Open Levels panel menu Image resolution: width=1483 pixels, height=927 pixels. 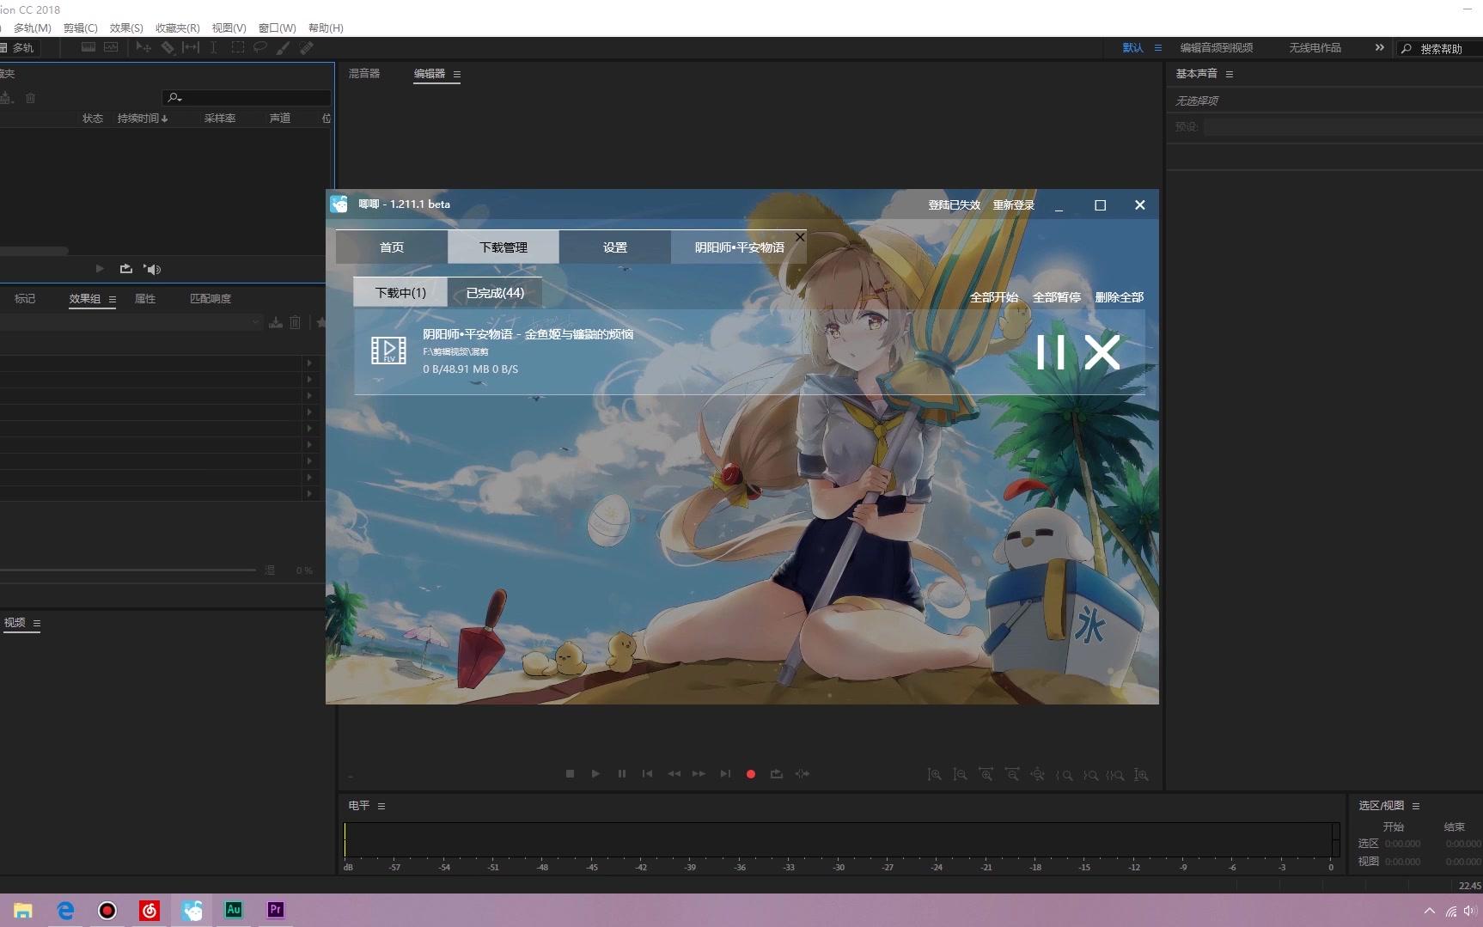381,806
